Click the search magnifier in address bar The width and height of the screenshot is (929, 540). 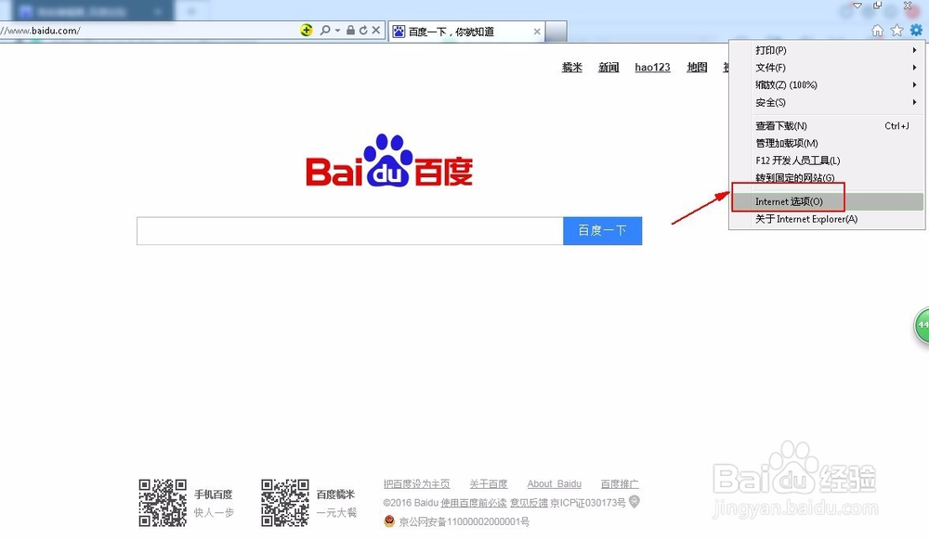point(324,30)
